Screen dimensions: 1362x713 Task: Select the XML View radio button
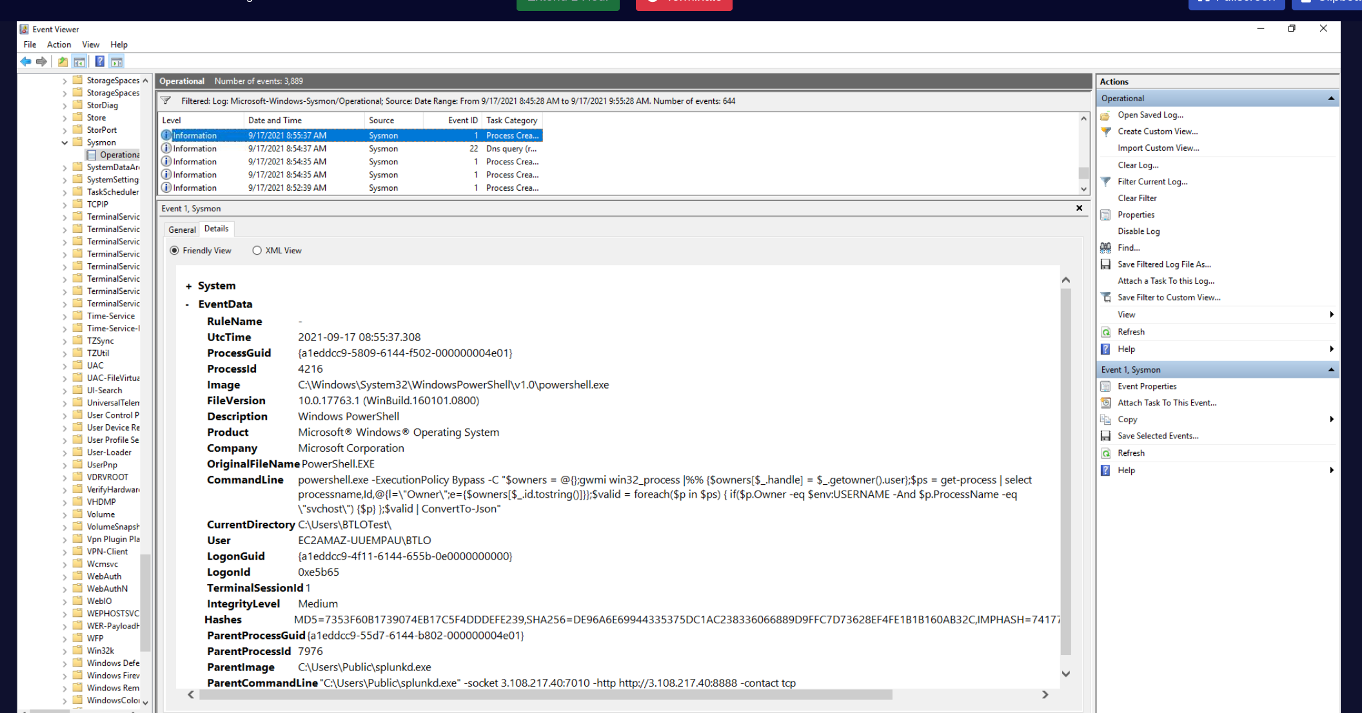point(257,251)
